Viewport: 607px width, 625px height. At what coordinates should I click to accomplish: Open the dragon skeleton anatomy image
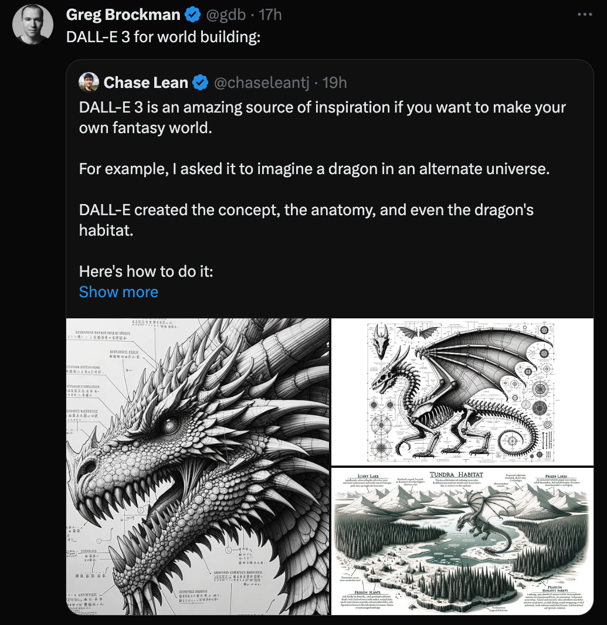(462, 392)
